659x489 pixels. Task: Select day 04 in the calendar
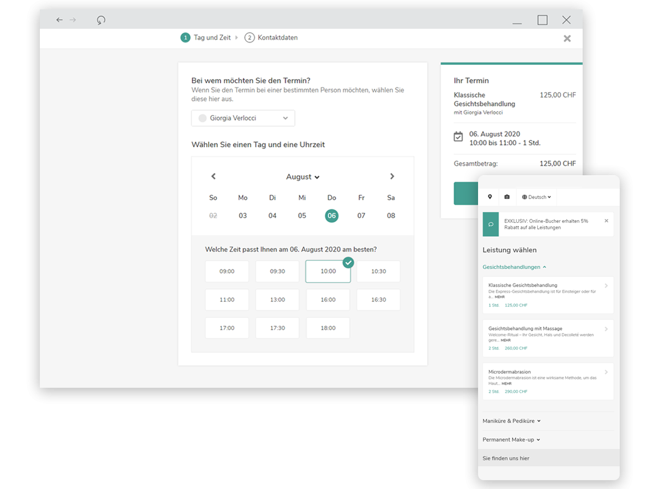(x=272, y=216)
